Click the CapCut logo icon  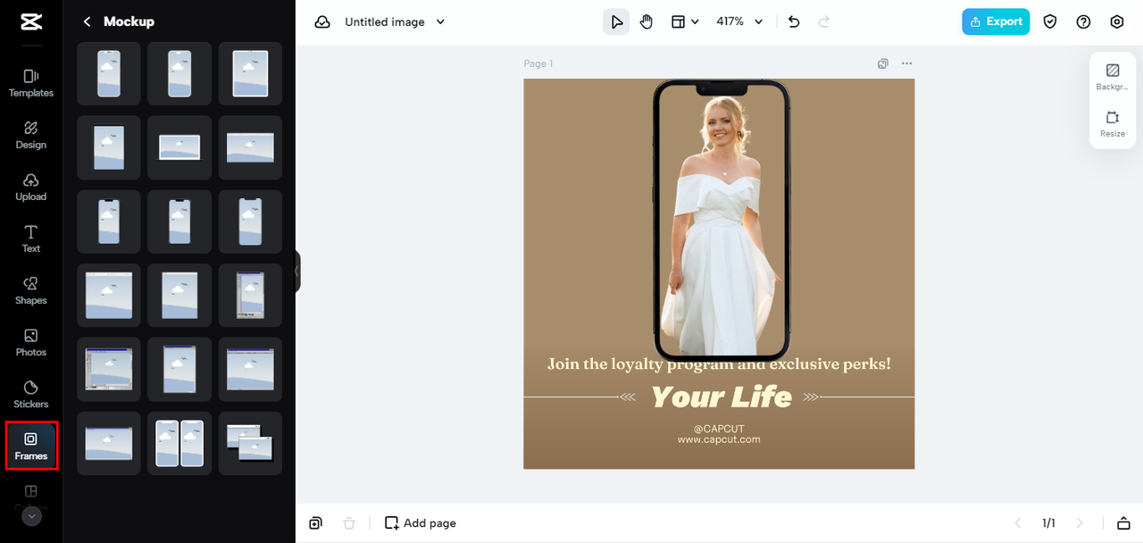30,21
